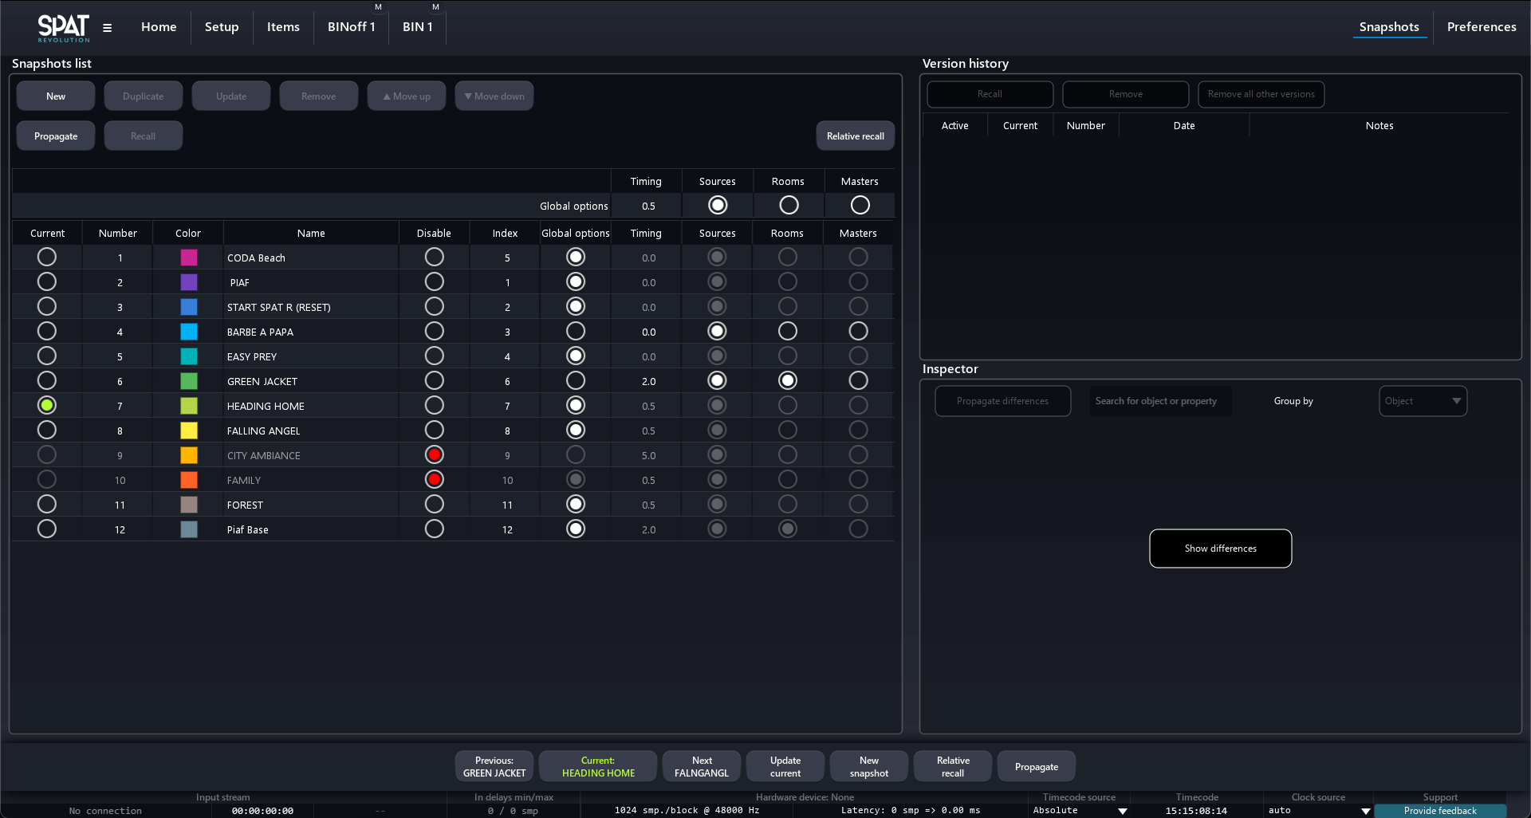Click the green current indicator for HEADING HOME
Image resolution: width=1531 pixels, height=818 pixels.
tap(47, 406)
